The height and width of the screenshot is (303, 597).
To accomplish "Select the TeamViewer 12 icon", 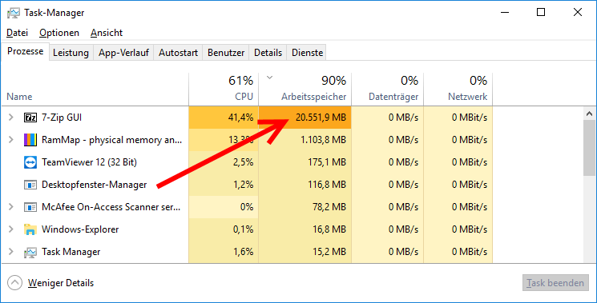I will point(30,162).
